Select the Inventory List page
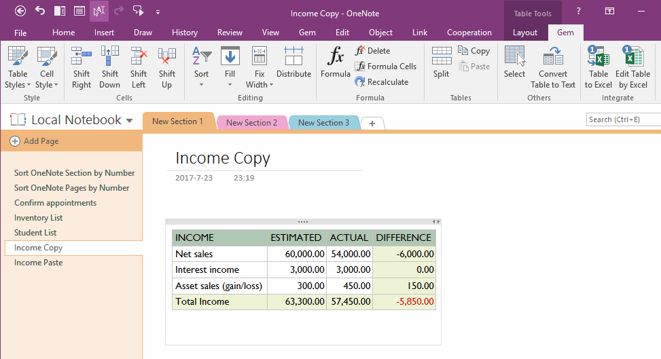661x359 pixels. (x=38, y=218)
